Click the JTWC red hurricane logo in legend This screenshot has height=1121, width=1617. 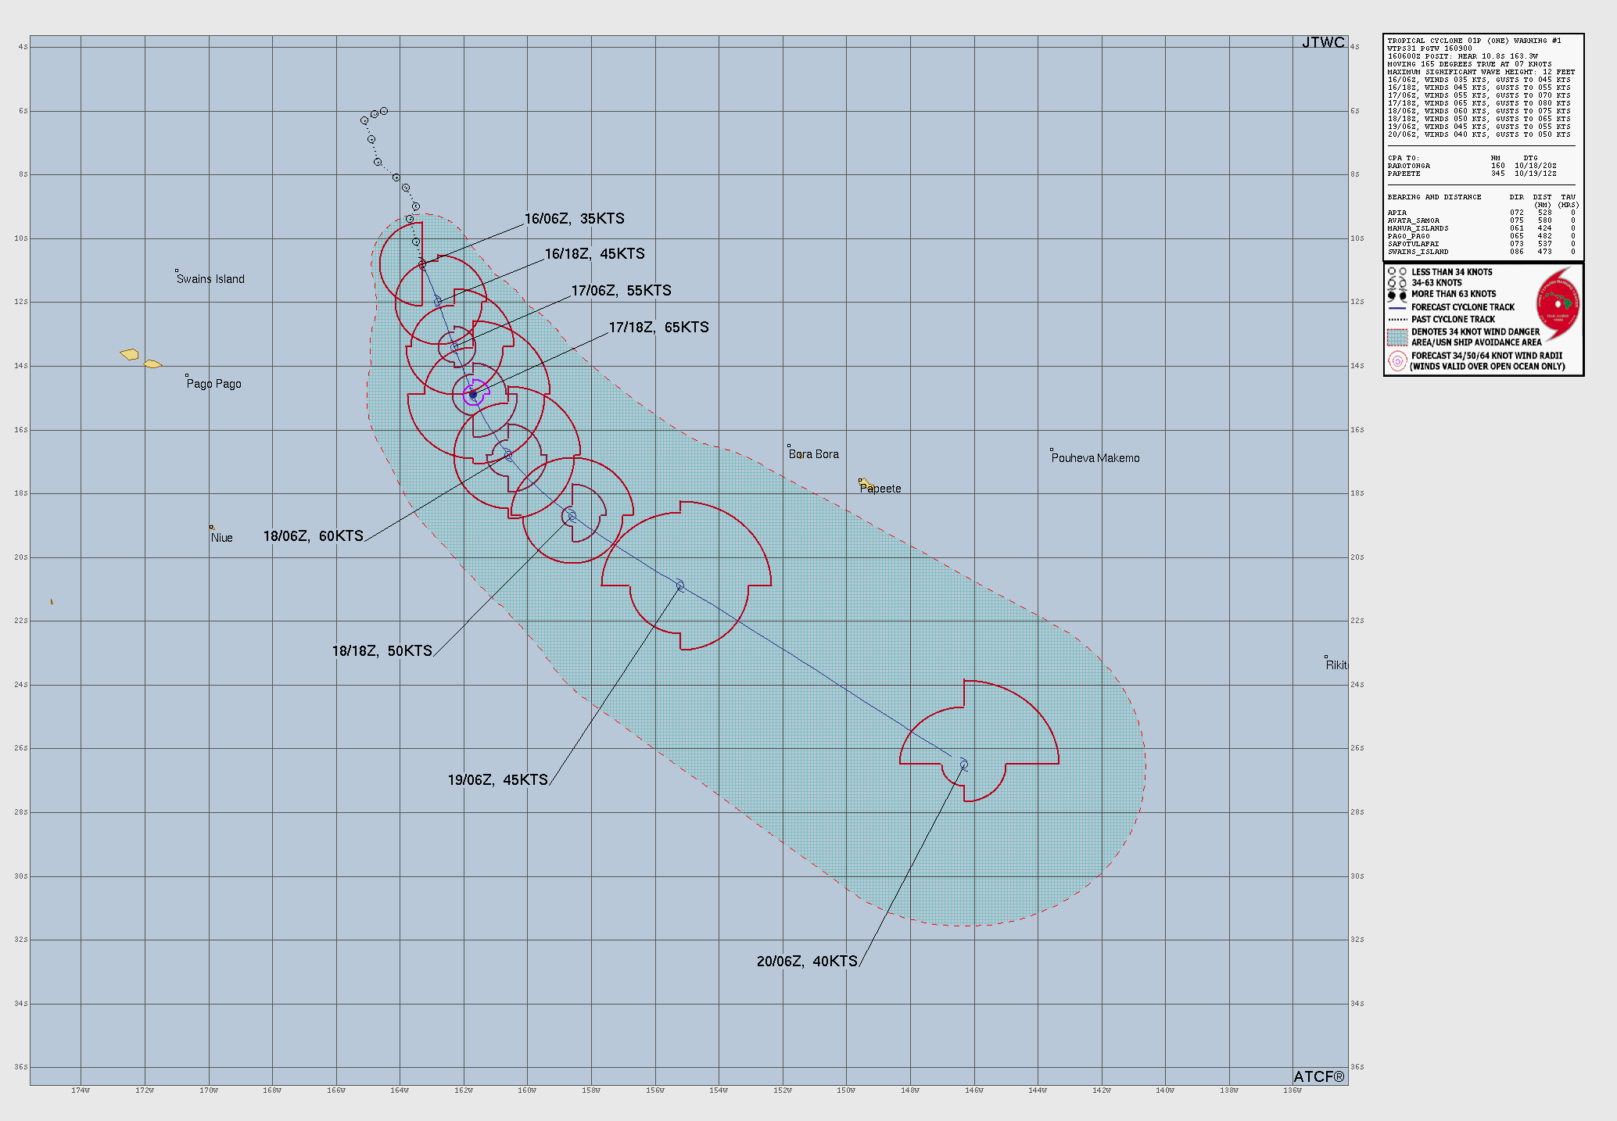pyautogui.click(x=1558, y=303)
